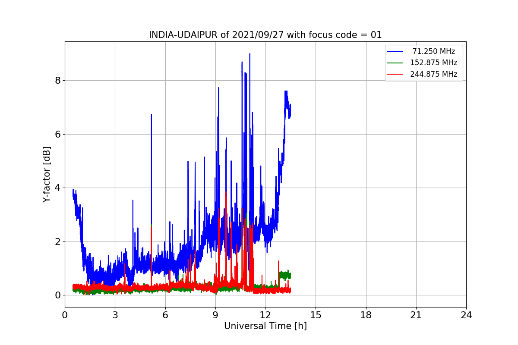Click y-axis tick label 8
The height and width of the screenshot is (345, 518).
[57, 80]
